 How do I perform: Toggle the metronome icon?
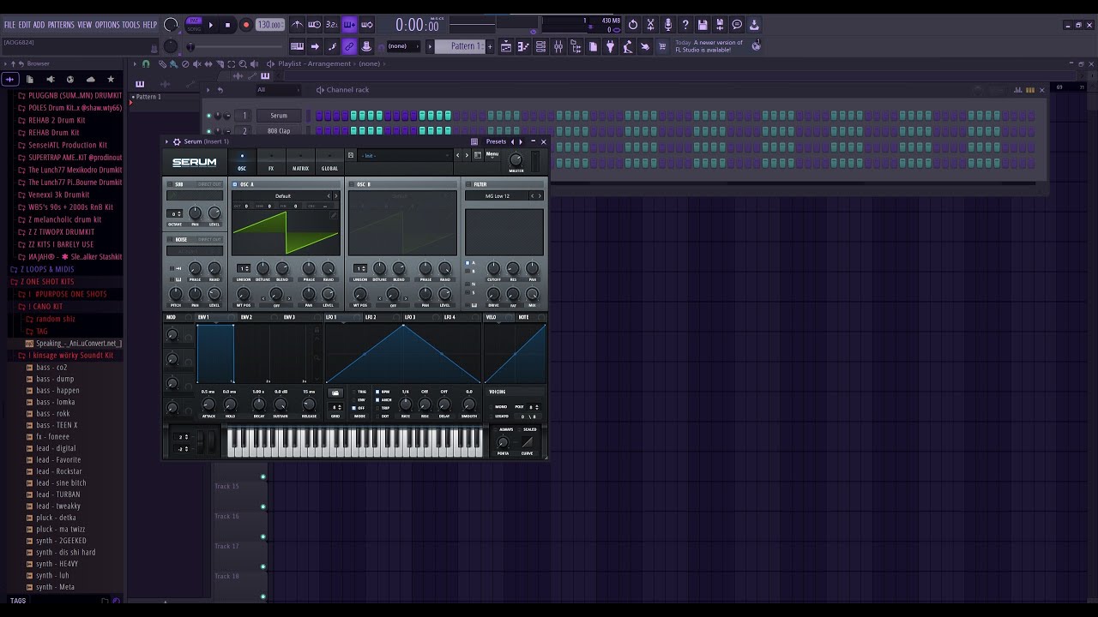coord(297,25)
